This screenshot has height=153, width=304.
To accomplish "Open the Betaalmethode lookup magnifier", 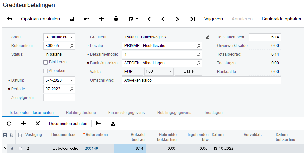I will (198, 54).
